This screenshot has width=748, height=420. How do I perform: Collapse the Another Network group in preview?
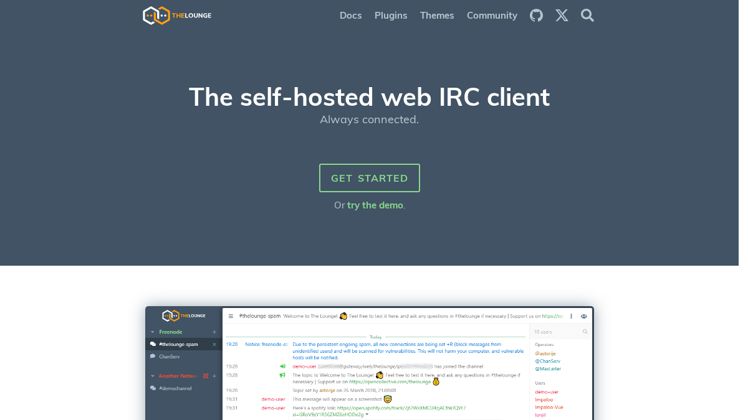pos(152,376)
